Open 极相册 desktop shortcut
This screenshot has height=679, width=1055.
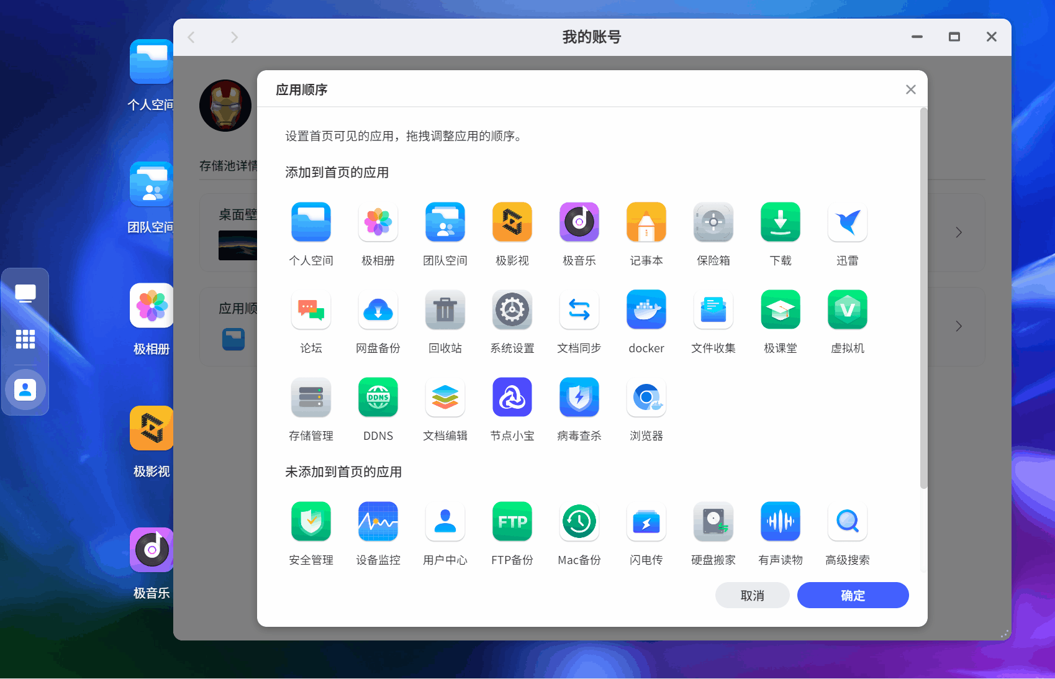click(x=152, y=306)
